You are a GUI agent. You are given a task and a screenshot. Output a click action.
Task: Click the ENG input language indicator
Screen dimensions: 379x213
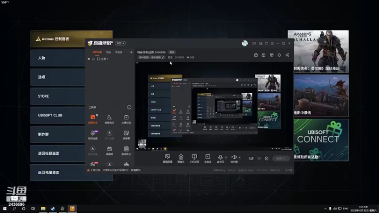click(x=346, y=208)
